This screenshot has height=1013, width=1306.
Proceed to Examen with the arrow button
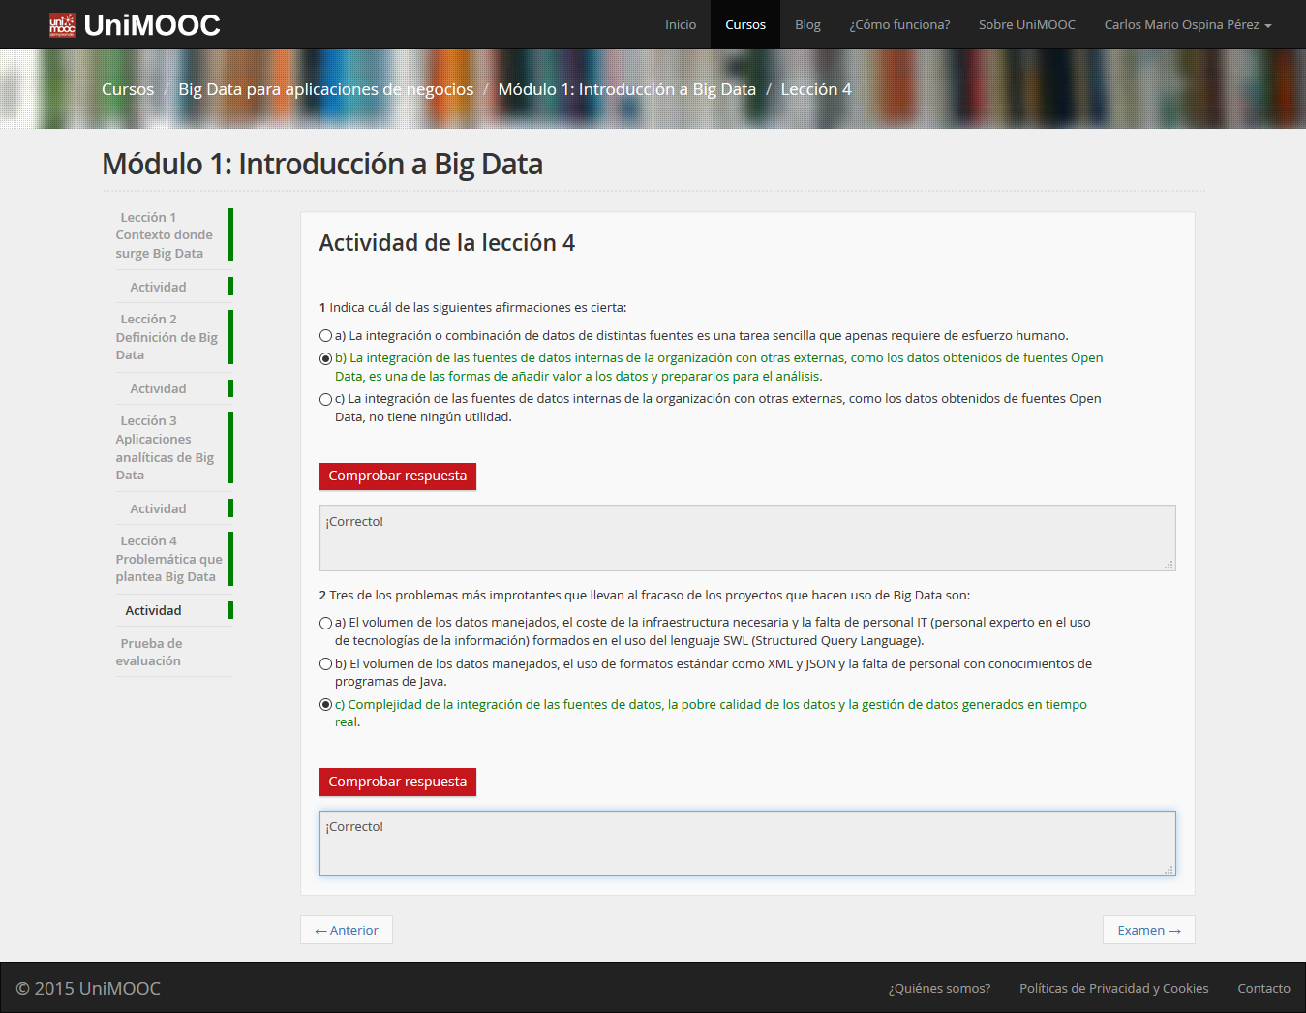[1148, 930]
